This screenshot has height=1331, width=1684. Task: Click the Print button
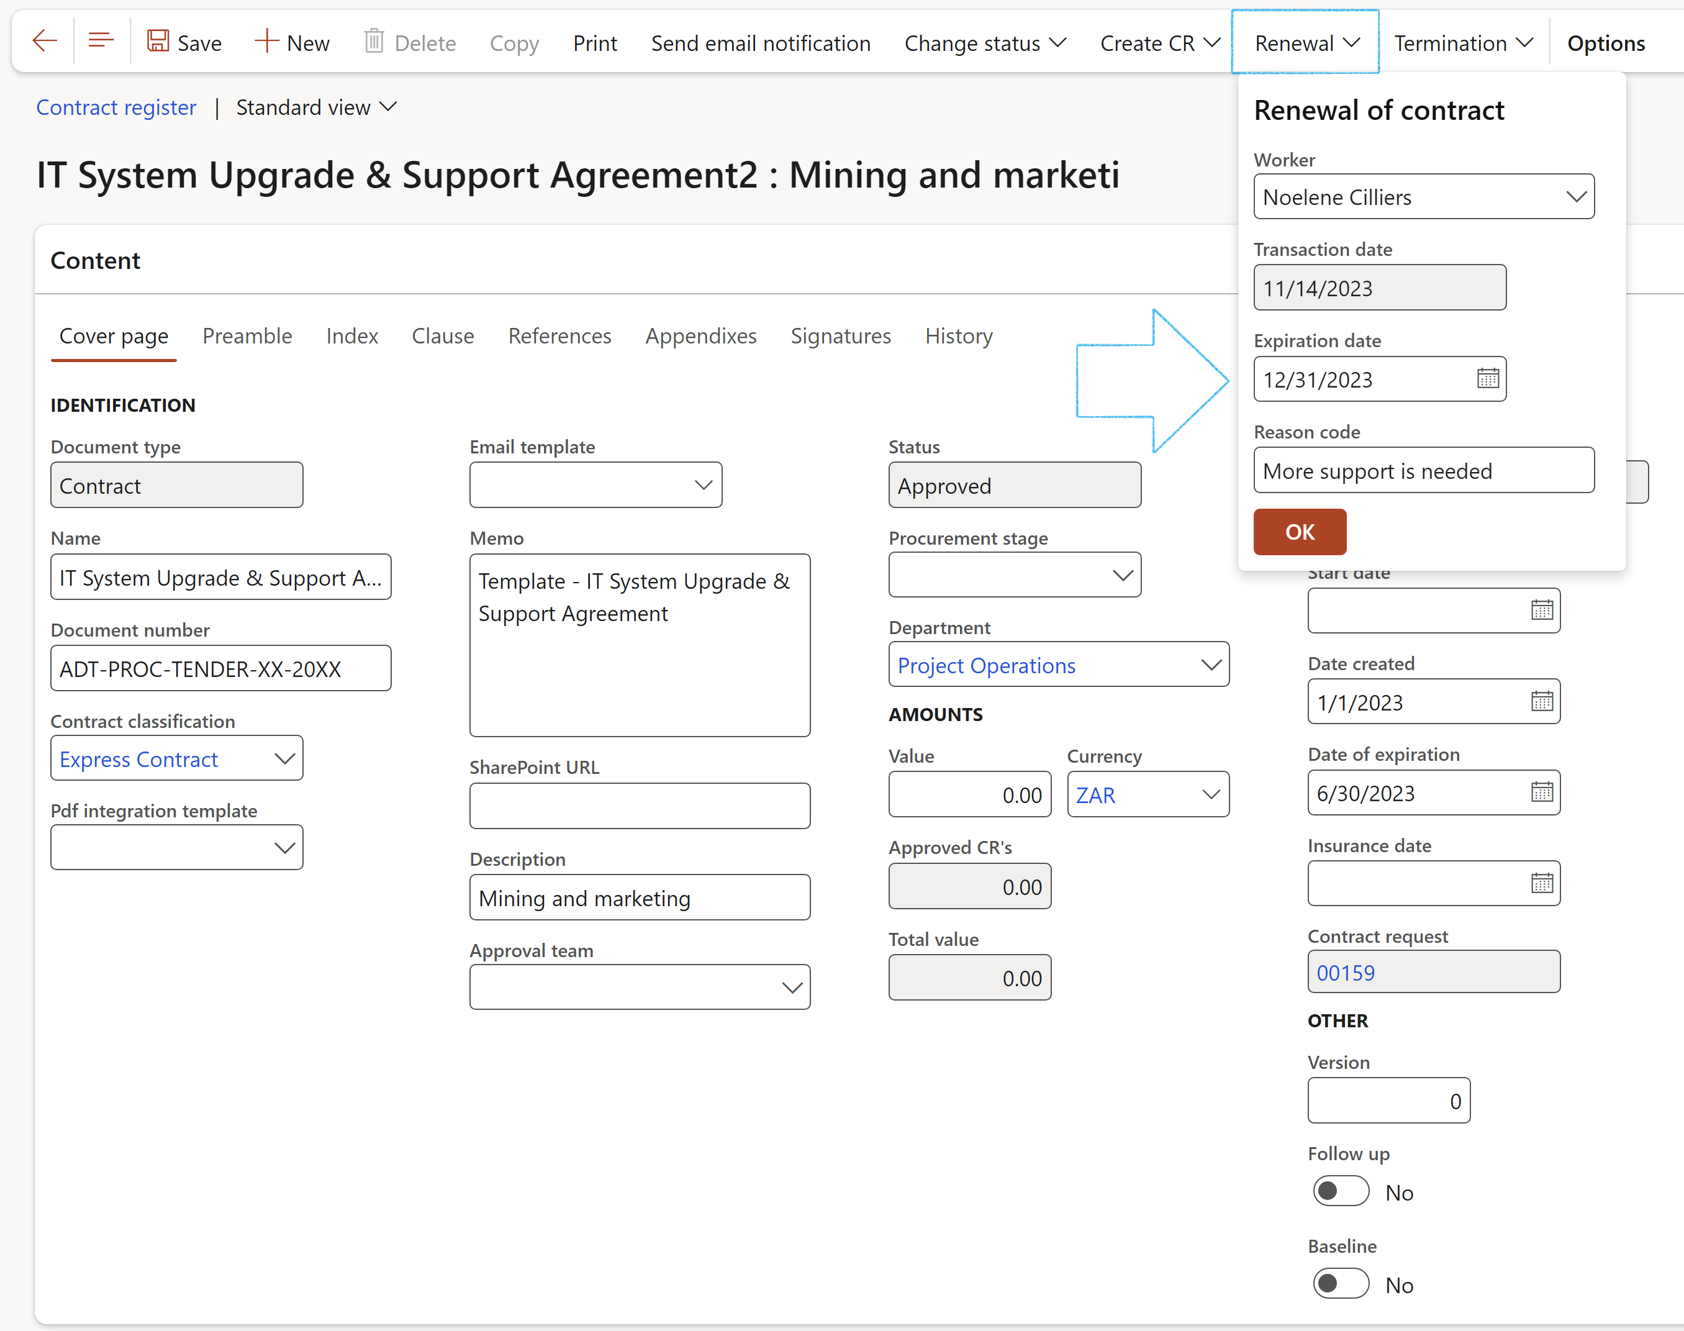pos(594,43)
